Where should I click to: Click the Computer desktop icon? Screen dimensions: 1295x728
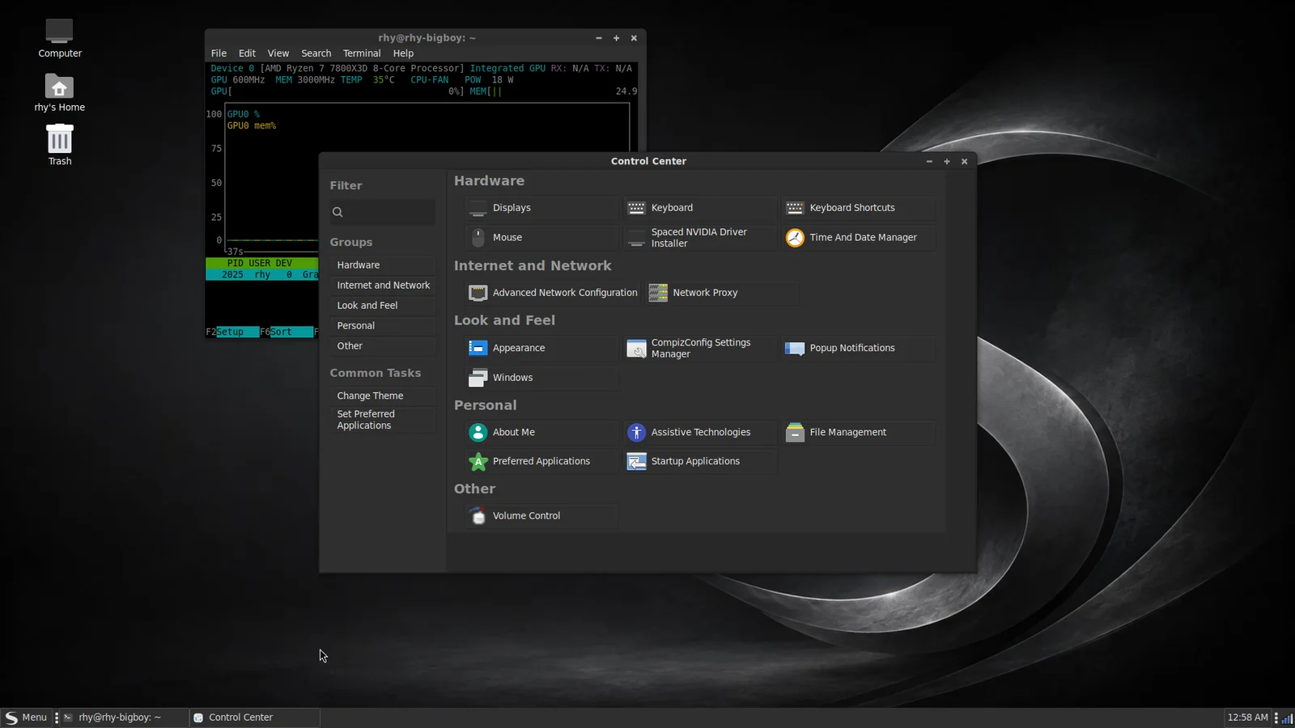(x=59, y=38)
